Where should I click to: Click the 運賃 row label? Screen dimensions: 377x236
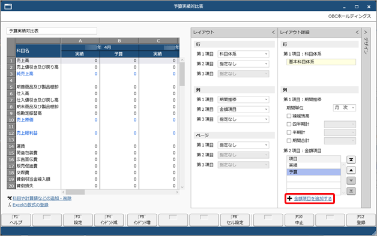point(20,146)
